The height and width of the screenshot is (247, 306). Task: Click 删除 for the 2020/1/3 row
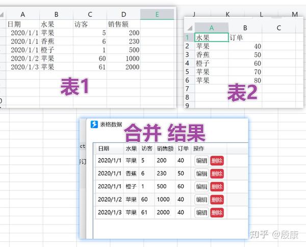pos(217,212)
